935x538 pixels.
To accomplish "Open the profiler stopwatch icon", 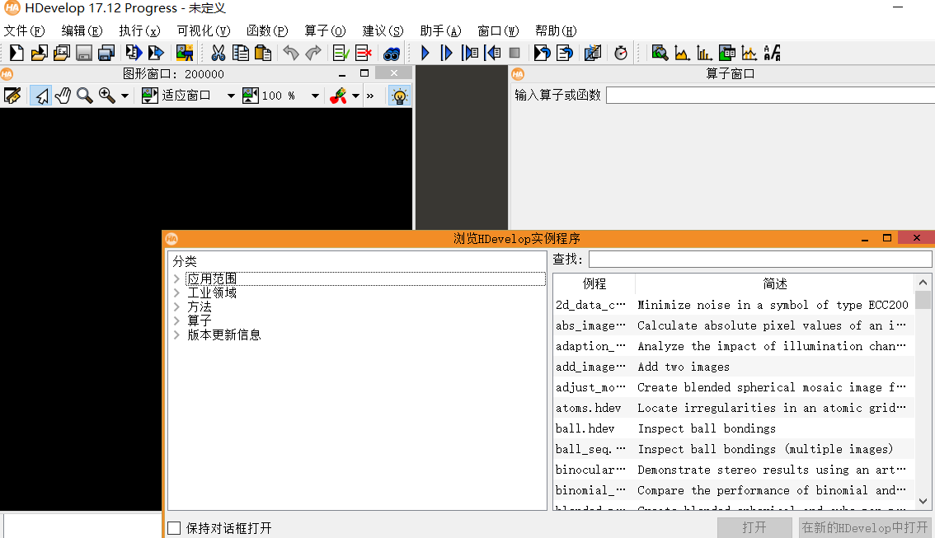I will pos(620,53).
